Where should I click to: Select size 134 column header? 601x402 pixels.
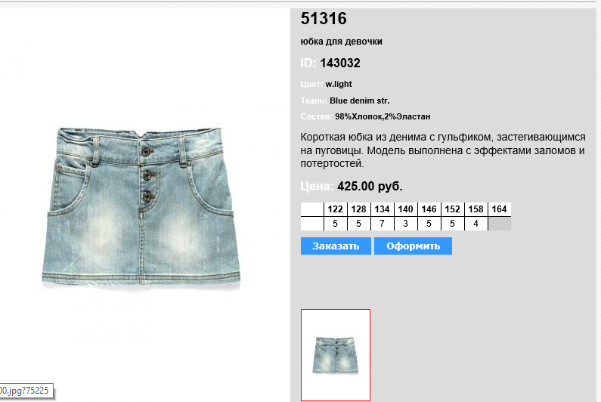coord(382,209)
